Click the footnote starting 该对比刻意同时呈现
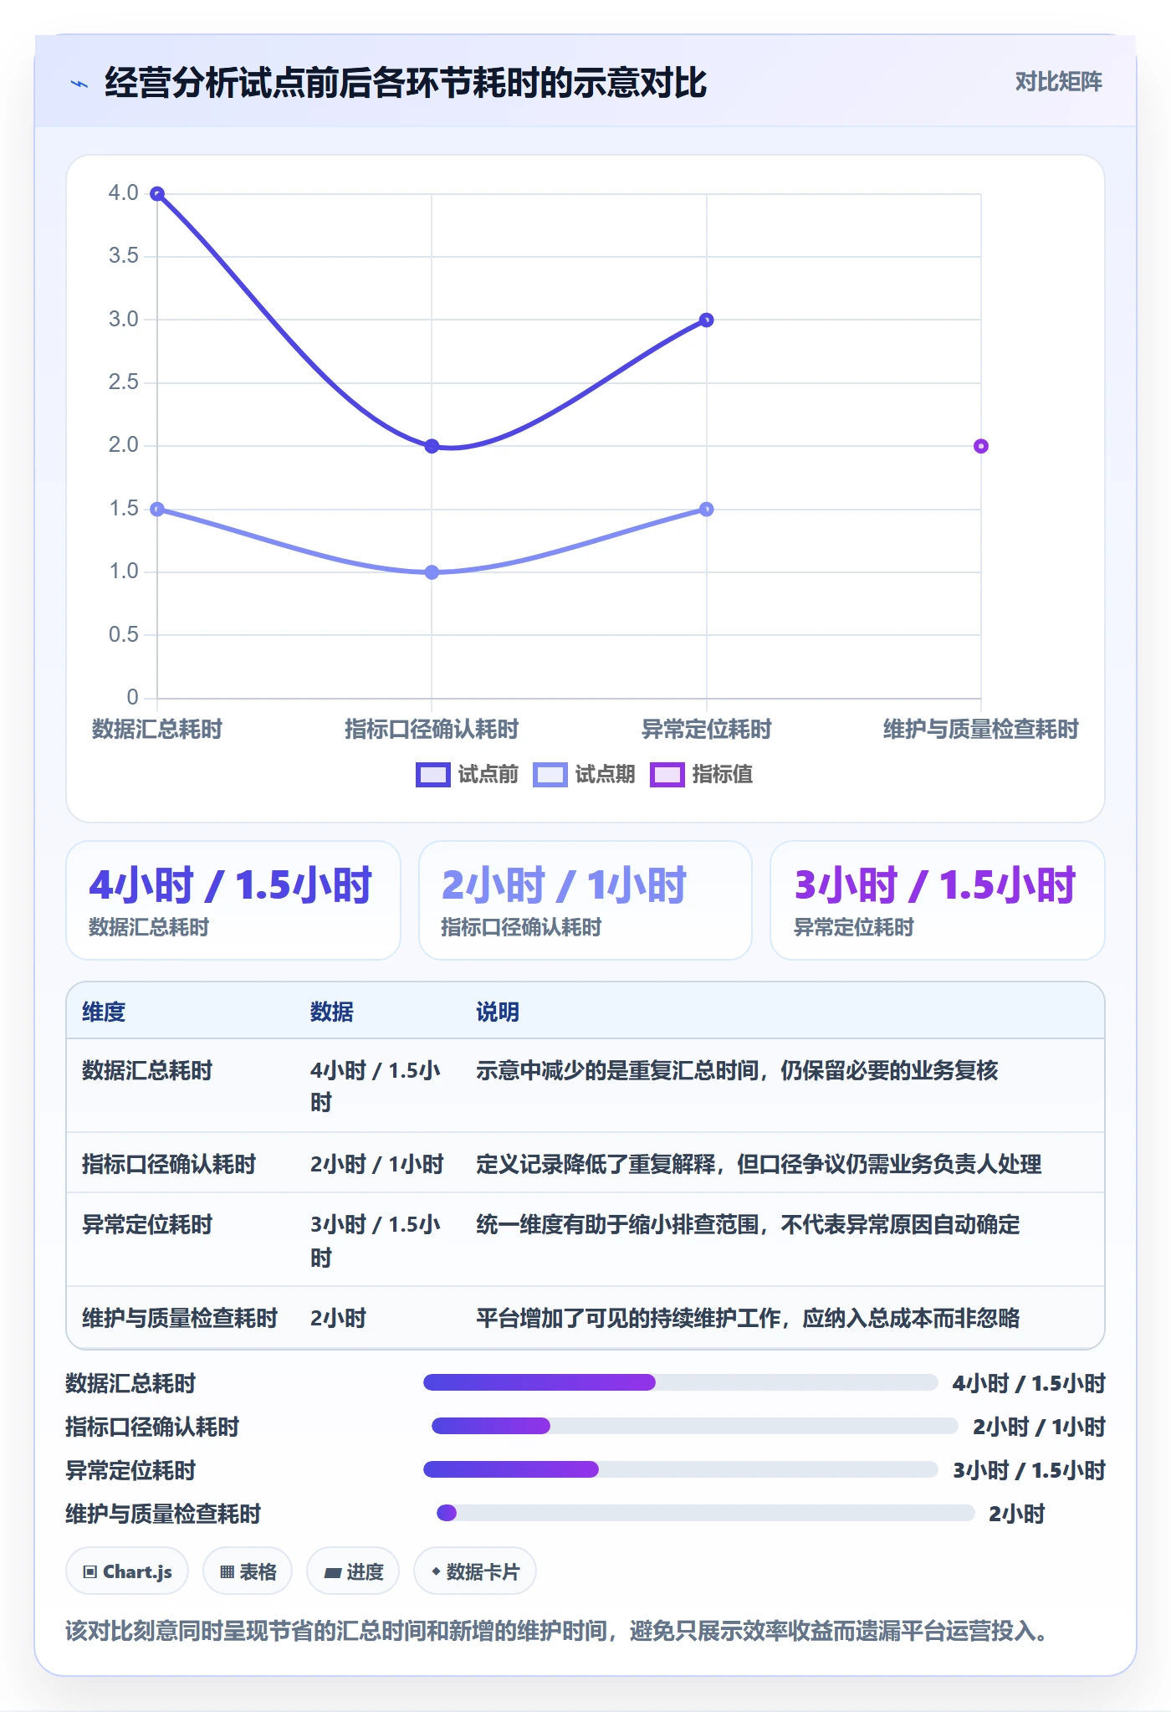Viewport: 1171px width, 1712px height. pos(556,1631)
